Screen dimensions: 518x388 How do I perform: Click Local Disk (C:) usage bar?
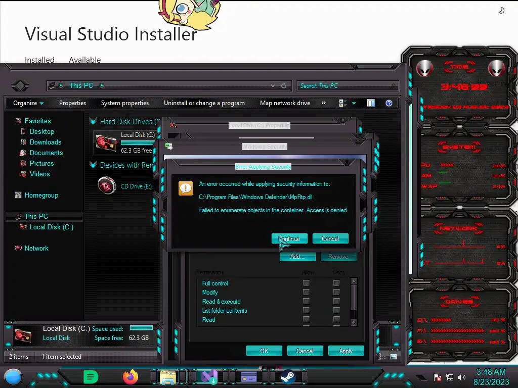tap(138, 142)
